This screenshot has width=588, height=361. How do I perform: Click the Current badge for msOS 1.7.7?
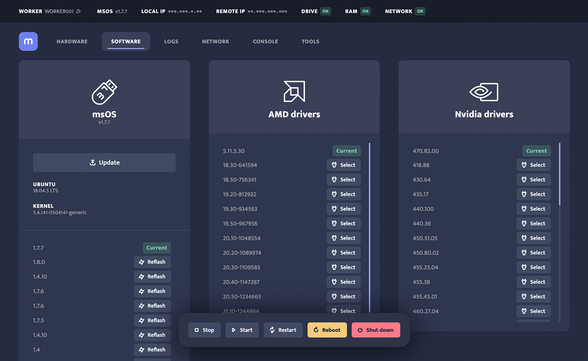[157, 248]
